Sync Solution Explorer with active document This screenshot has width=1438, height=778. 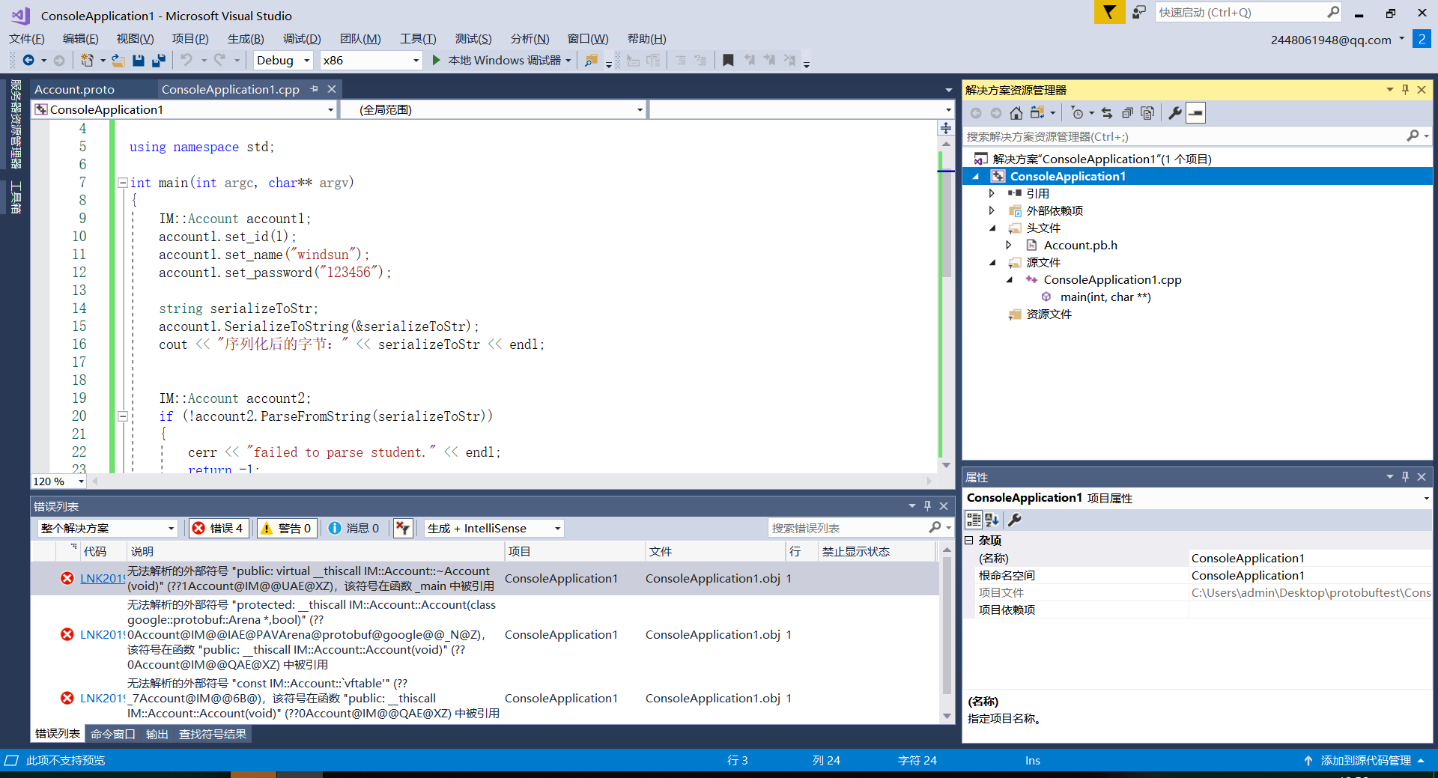1107,112
